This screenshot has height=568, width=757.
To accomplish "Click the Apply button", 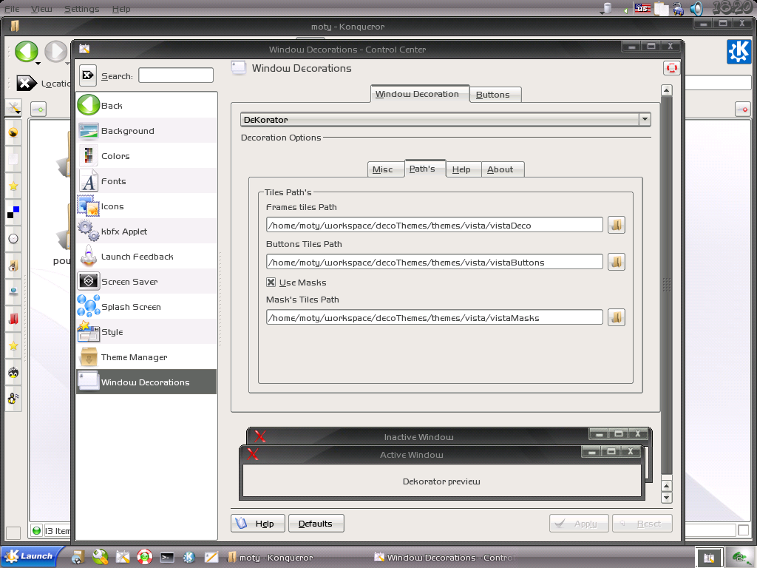I will tap(579, 523).
